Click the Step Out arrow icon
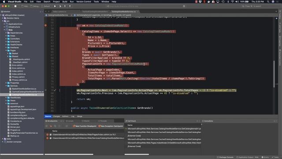This screenshot has width=282, height=159. click(x=70, y=6)
